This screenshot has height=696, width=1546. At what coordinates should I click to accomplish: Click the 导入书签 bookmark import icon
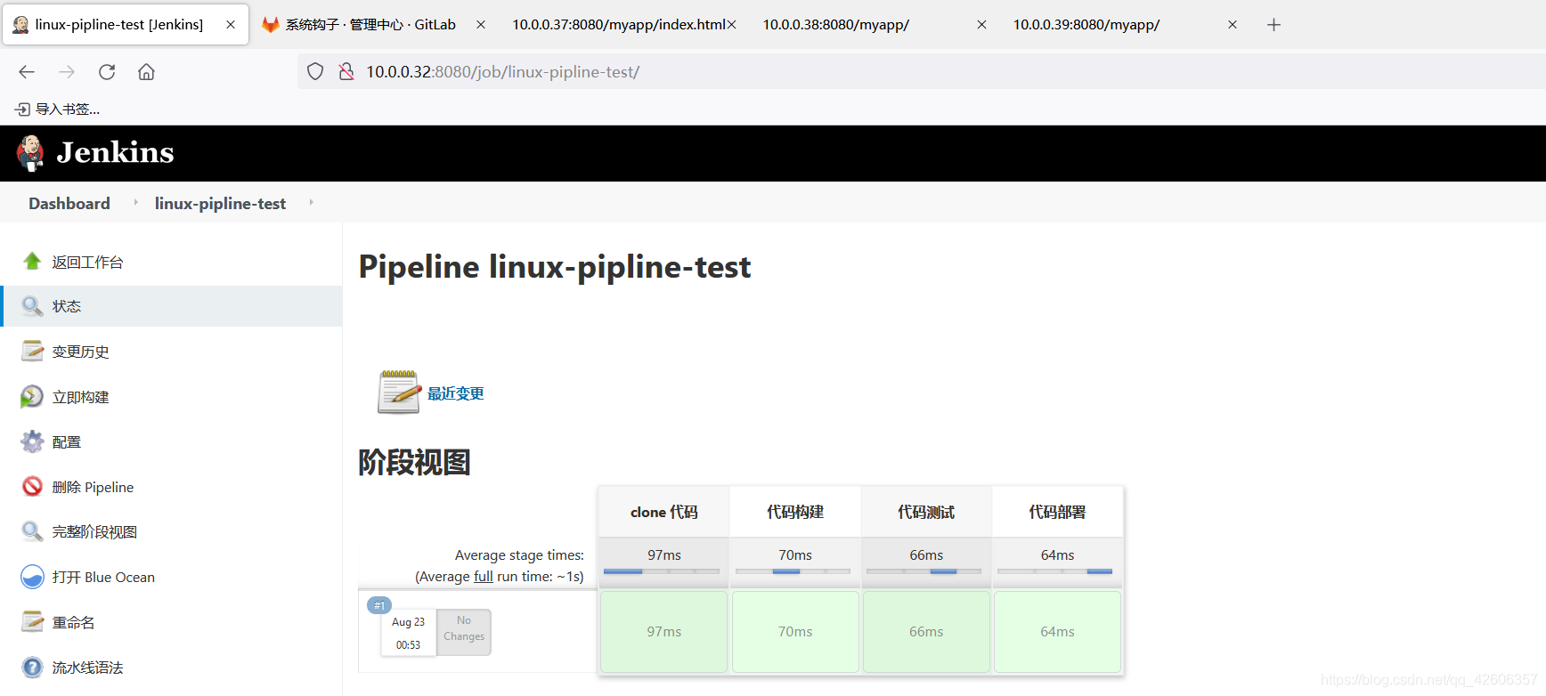[x=22, y=109]
